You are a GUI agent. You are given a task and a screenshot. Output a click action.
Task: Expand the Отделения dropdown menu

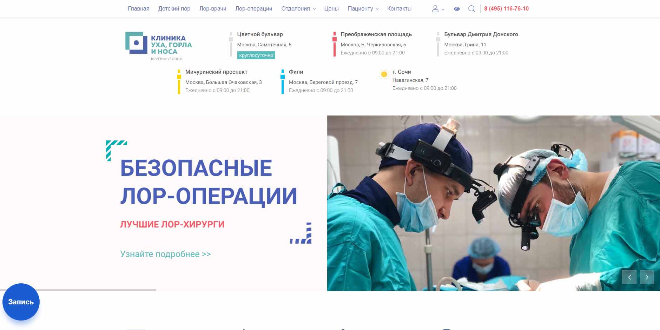click(298, 9)
